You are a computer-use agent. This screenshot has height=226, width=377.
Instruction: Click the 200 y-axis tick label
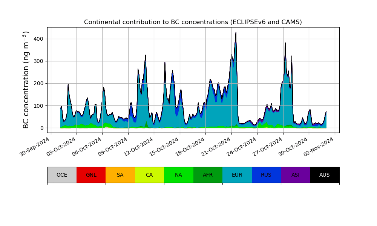(39, 83)
